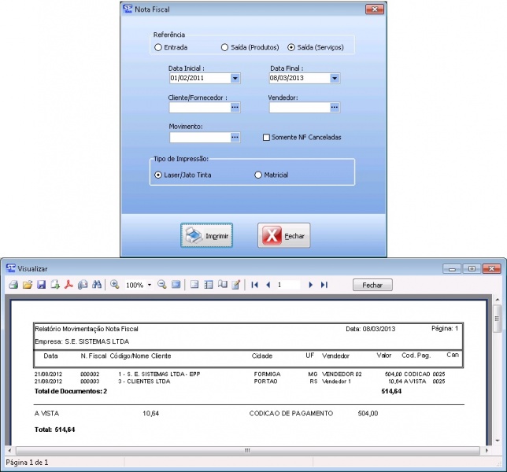Image resolution: width=507 pixels, height=472 pixels.
Task: Open a report file with folder icon
Action: (x=27, y=285)
